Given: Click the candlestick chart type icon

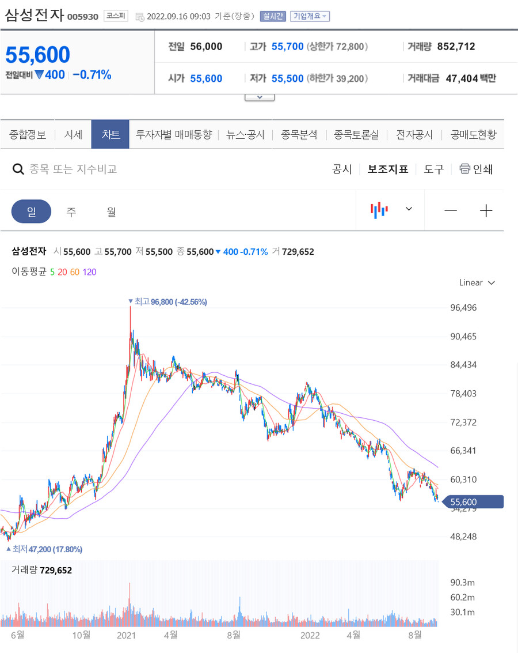Looking at the screenshot, I should pos(379,210).
